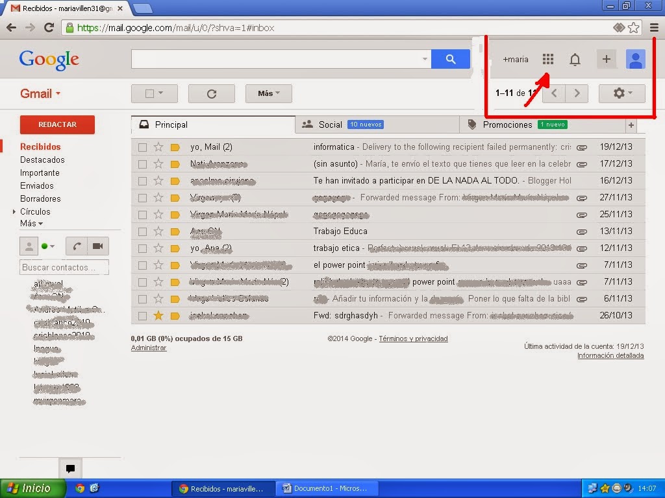Click Administrar storage link
The image size is (665, 498).
coord(149,348)
